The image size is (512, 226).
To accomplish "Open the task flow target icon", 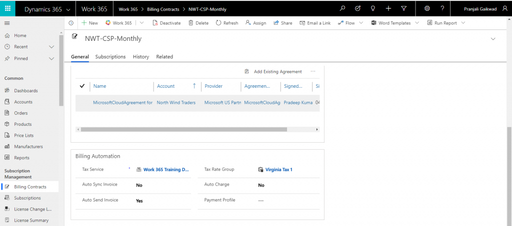I will (357, 9).
